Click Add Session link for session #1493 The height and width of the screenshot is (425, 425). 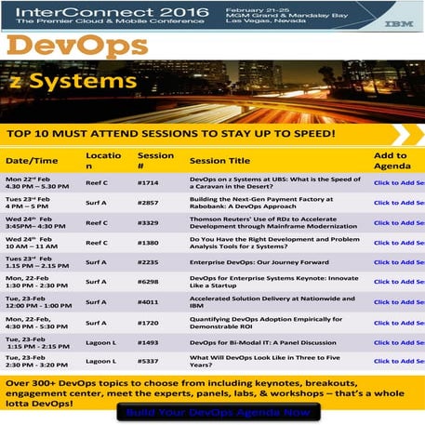399,343
